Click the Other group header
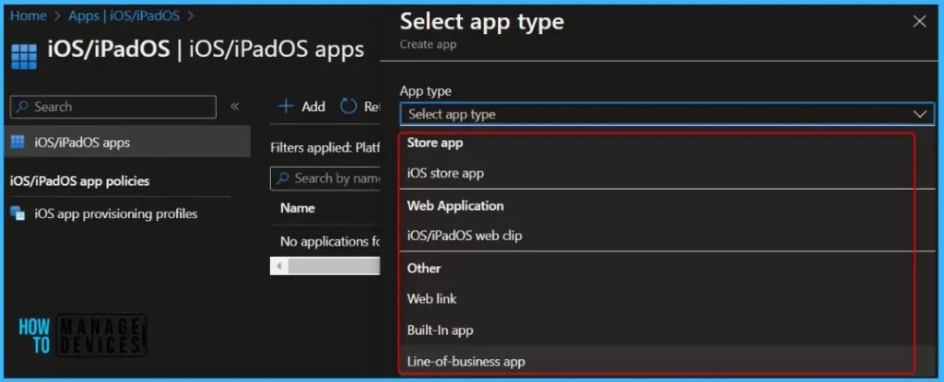 [424, 268]
